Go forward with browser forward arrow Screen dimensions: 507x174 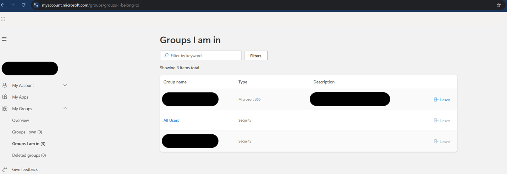(x=13, y=5)
